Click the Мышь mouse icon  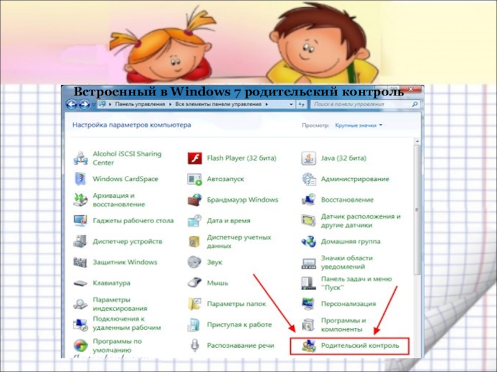pyautogui.click(x=194, y=283)
